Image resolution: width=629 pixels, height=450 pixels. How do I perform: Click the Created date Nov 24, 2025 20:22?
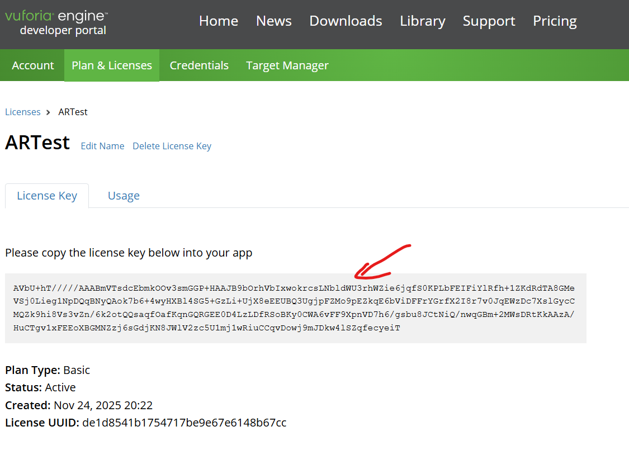point(103,405)
